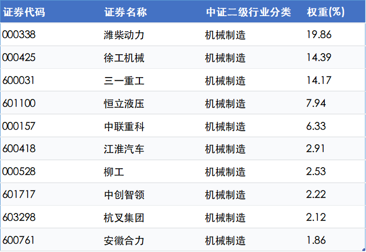Select the weight value 14.17
Image resolution: width=366 pixels, height=252 pixels.
[319, 81]
